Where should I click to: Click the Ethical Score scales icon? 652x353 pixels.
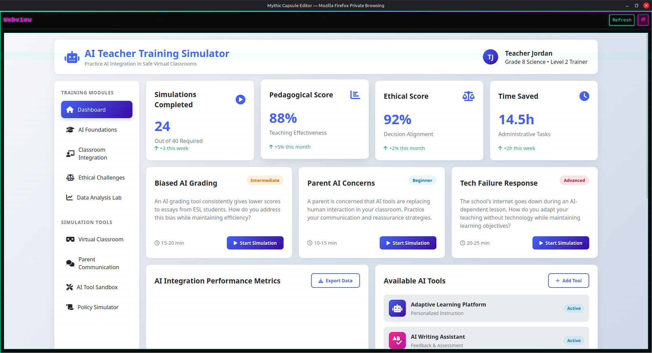click(x=468, y=96)
